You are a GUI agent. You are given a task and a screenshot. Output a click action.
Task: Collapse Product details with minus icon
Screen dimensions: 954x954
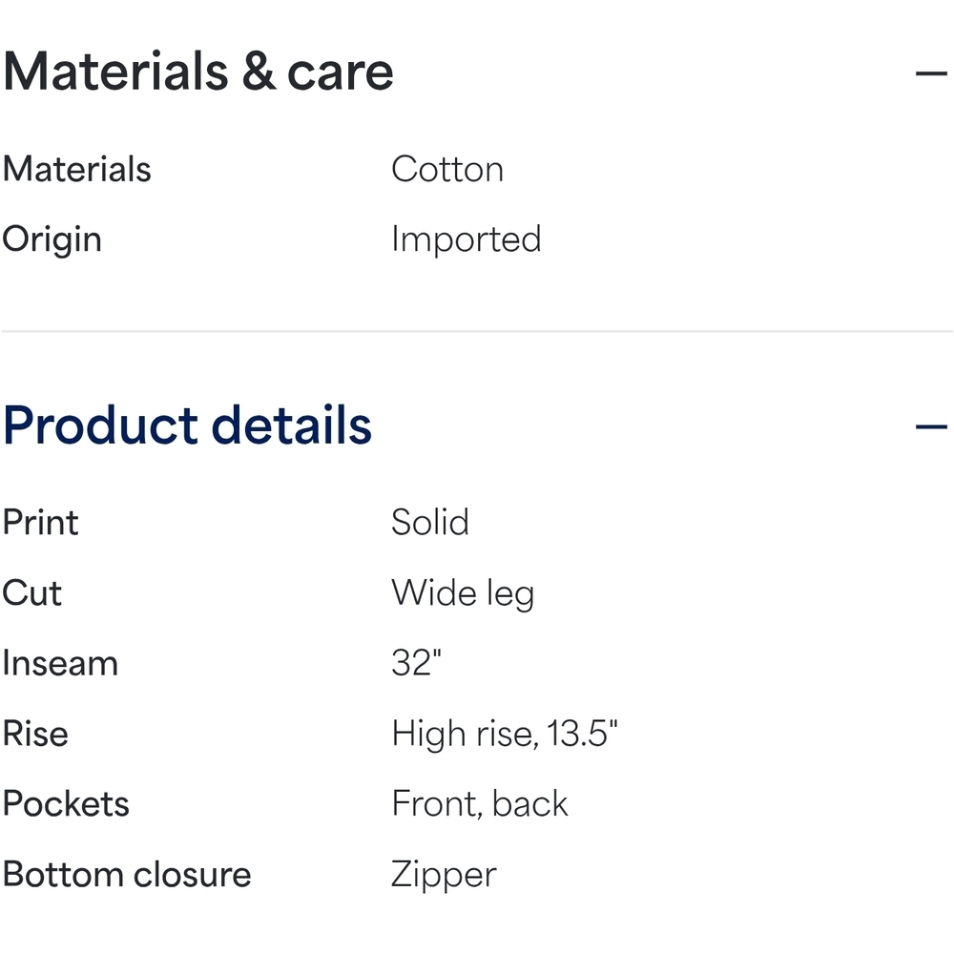click(930, 426)
